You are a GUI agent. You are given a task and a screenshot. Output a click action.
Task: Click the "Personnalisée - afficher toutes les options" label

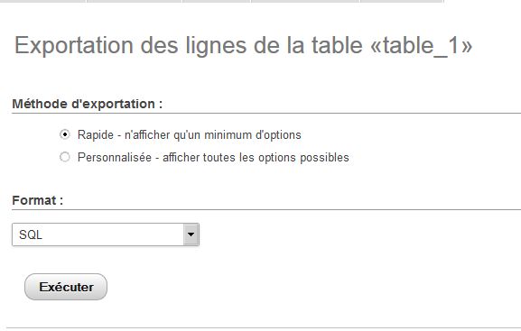tap(213, 157)
